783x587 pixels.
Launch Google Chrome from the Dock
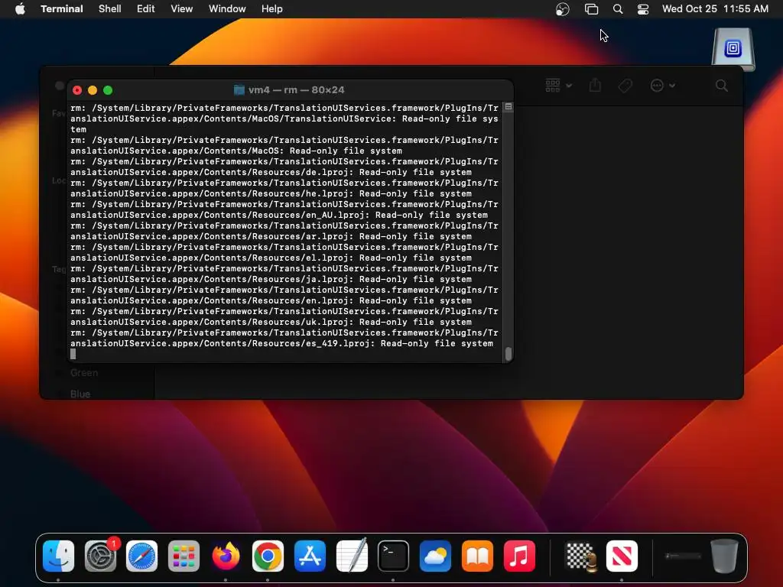(268, 556)
